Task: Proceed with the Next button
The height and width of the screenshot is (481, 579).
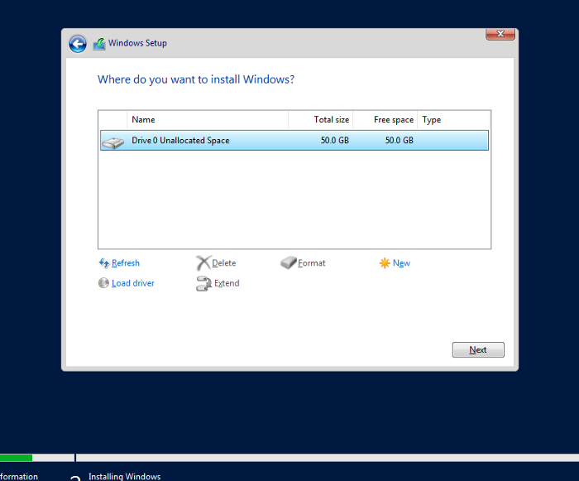Action: coord(478,349)
